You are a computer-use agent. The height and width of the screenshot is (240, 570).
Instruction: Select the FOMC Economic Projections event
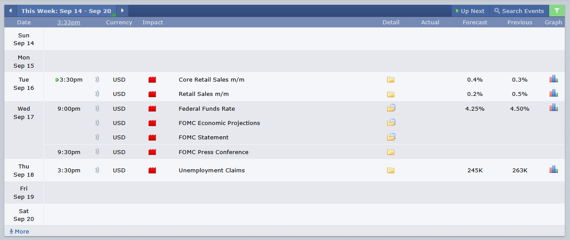219,123
